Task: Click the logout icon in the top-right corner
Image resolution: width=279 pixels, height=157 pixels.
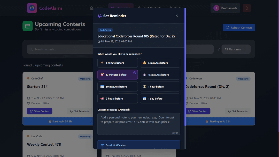Action: pyautogui.click(x=246, y=8)
